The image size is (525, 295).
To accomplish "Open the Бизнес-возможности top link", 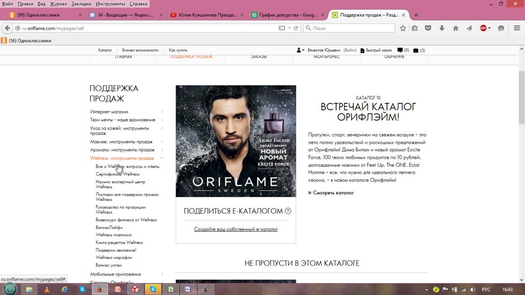I will tap(140, 50).
